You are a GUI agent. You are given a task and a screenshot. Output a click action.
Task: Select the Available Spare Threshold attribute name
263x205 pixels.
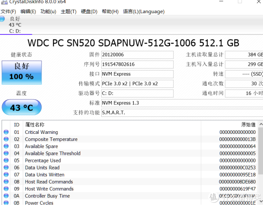pos(53,153)
